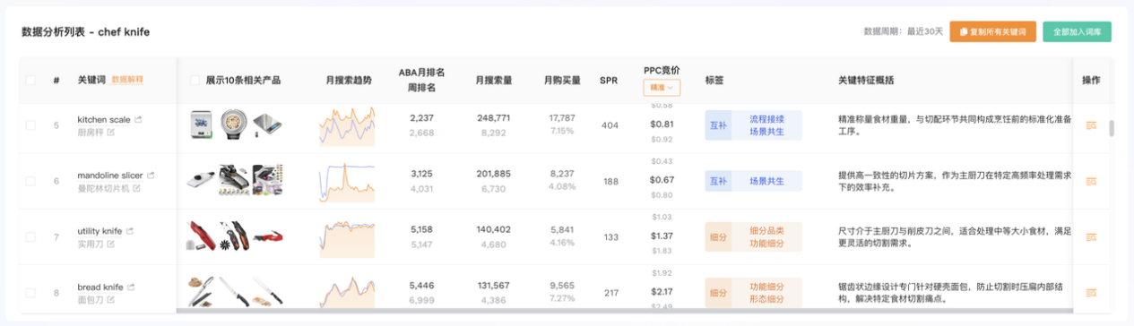Click the first product thumbnail for kitchen scale
The height and width of the screenshot is (326, 1134).
pos(202,125)
